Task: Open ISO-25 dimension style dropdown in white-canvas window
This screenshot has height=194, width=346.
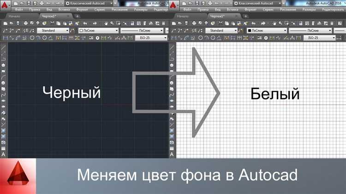Action: (320, 38)
